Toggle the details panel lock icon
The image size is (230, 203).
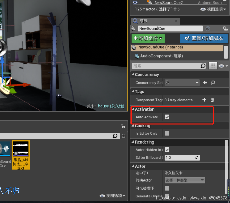tap(225, 28)
